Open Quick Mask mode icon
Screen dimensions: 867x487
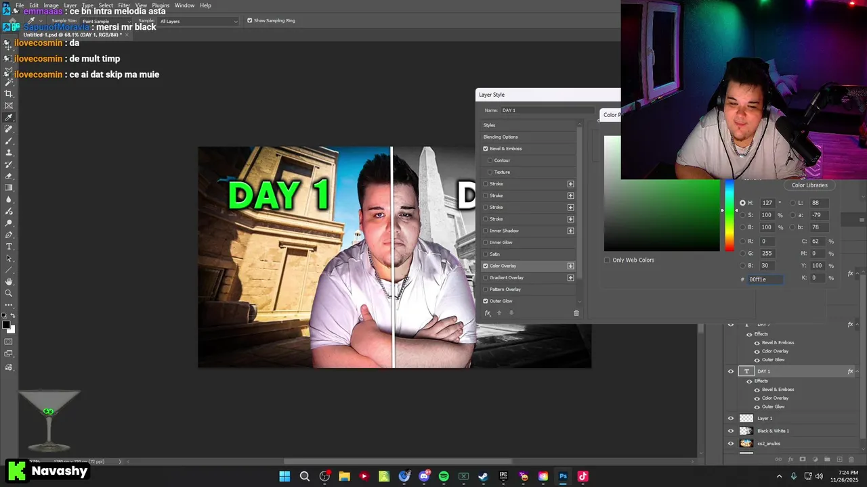(9, 342)
